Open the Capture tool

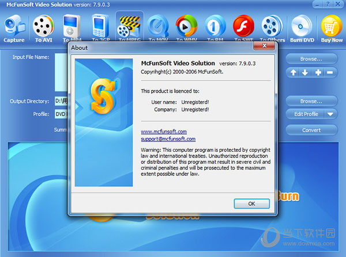[x=14, y=28]
